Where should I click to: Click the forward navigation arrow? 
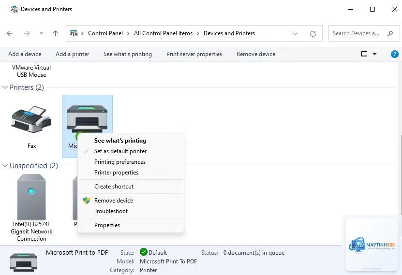(27, 33)
